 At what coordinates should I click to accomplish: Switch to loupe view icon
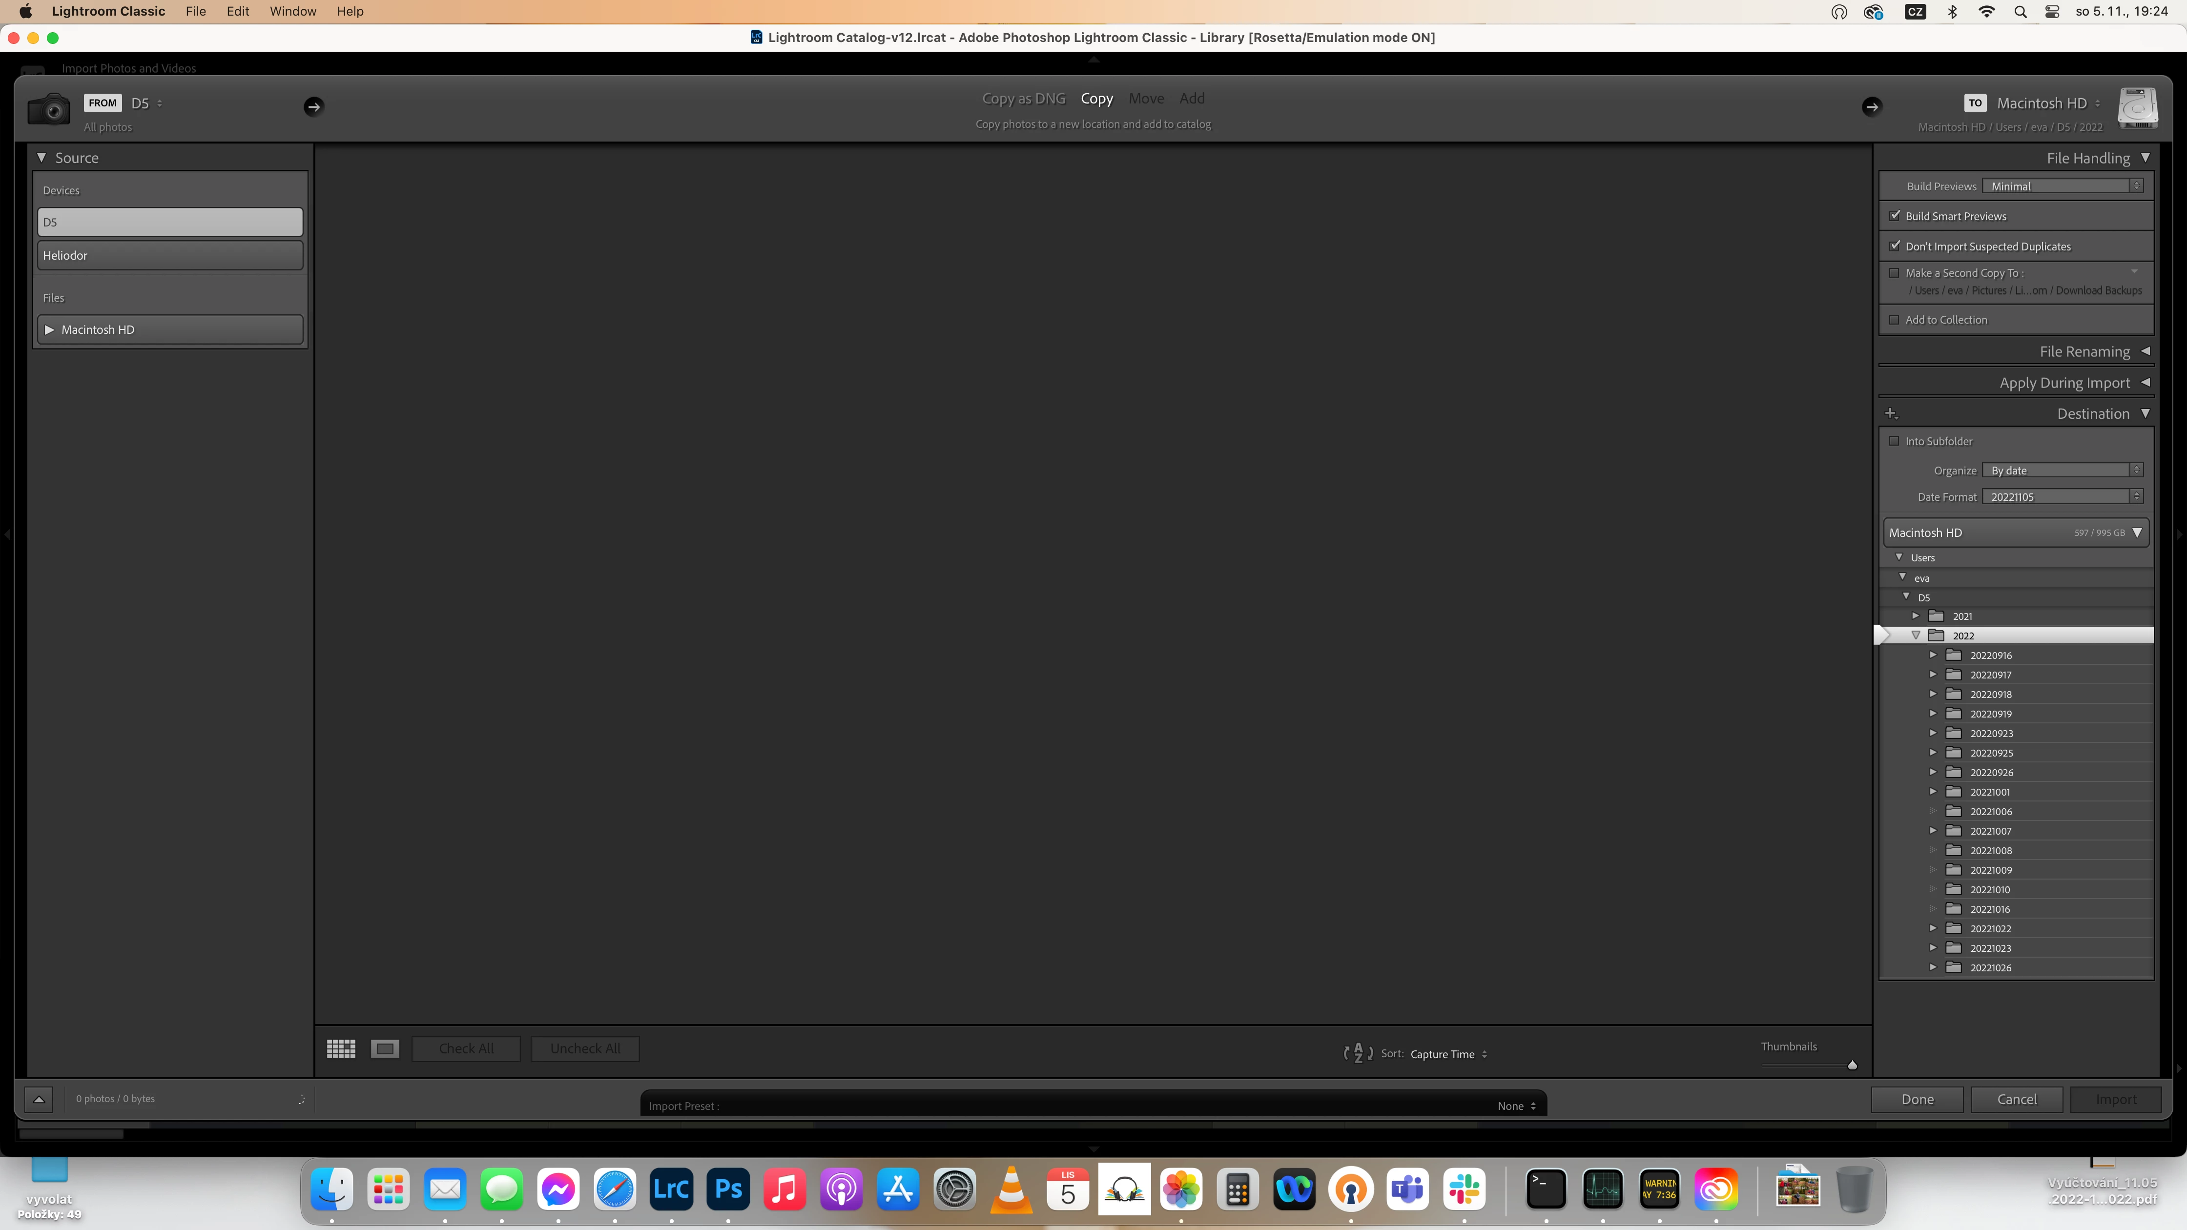[x=385, y=1048]
